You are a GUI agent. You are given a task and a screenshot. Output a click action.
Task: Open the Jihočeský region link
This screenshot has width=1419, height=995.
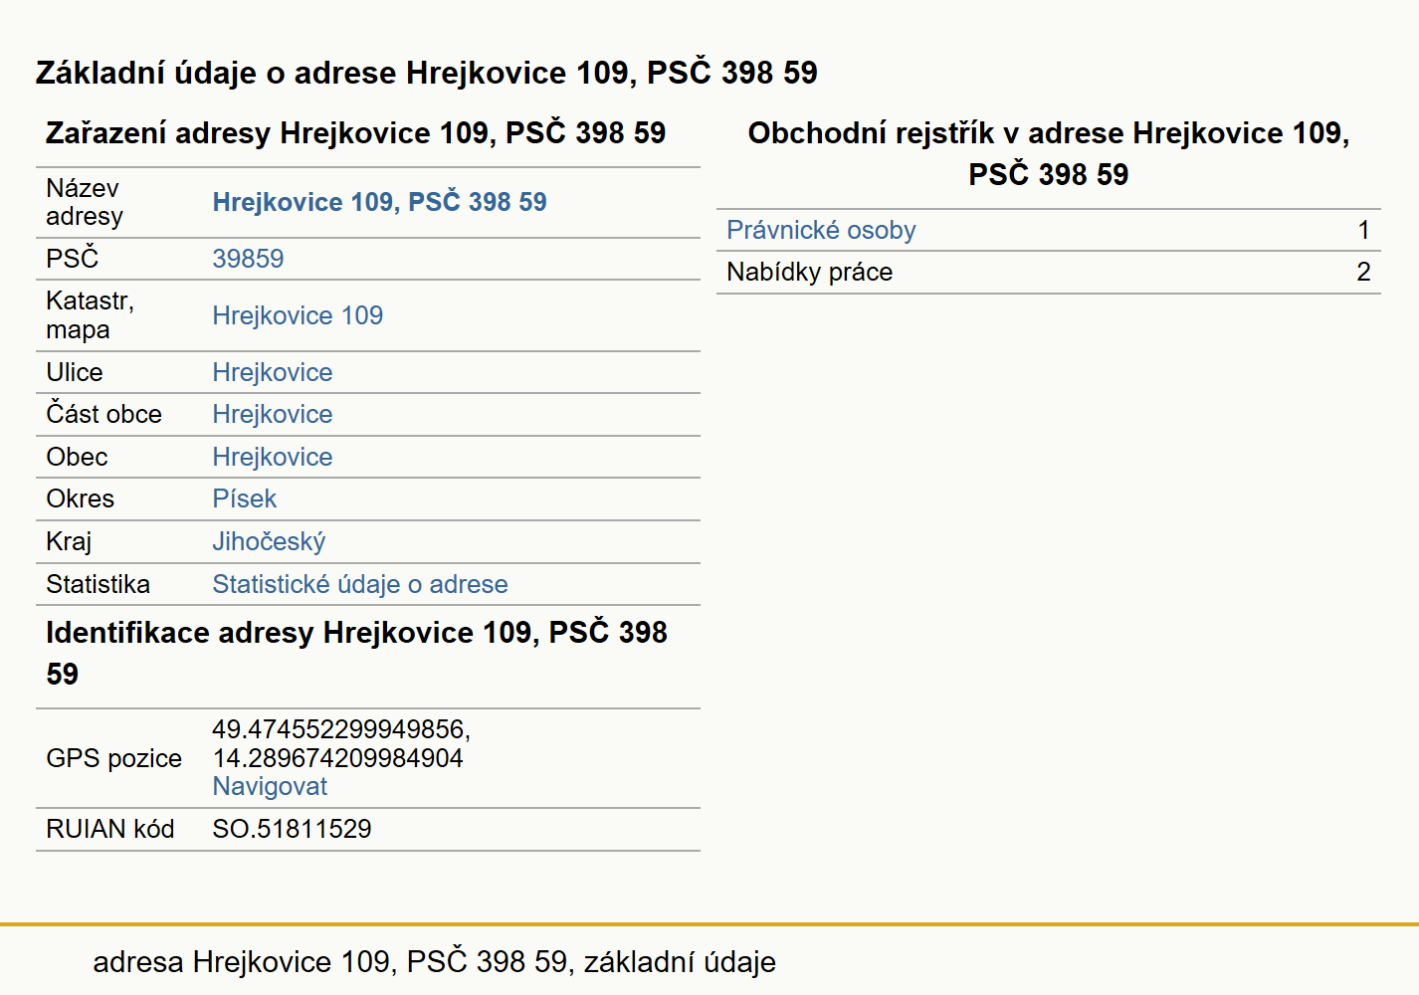269,541
